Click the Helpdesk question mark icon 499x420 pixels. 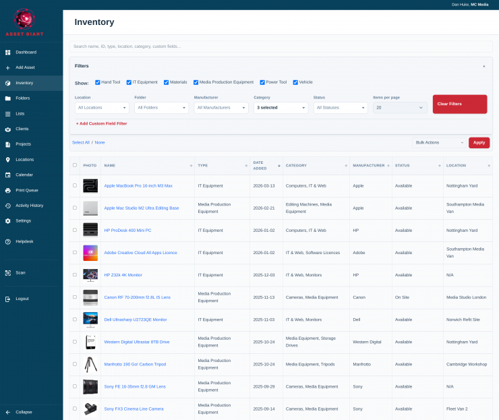(8, 241)
